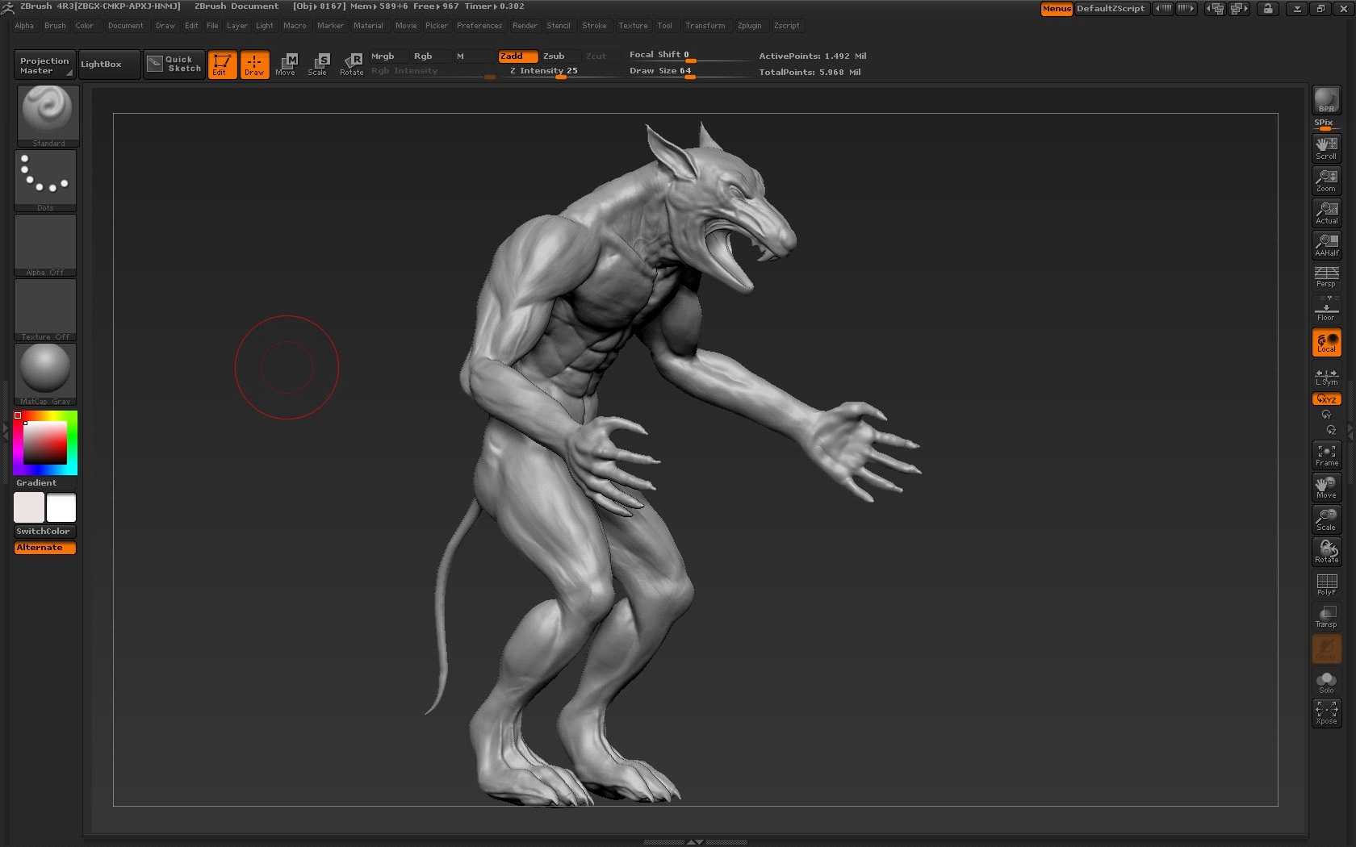Open the Tool menu
Screen dimensions: 1356x847
[x=665, y=25]
